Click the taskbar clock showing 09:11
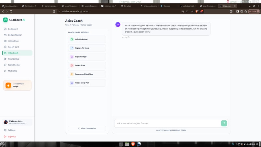261x147 pixels. [255, 144]
